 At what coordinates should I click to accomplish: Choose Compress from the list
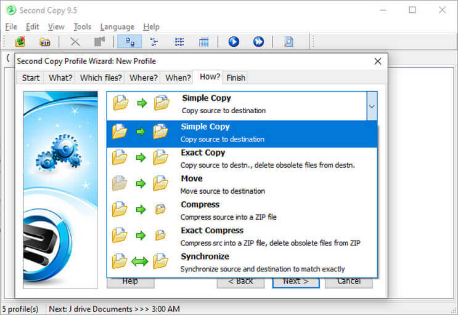point(242,211)
